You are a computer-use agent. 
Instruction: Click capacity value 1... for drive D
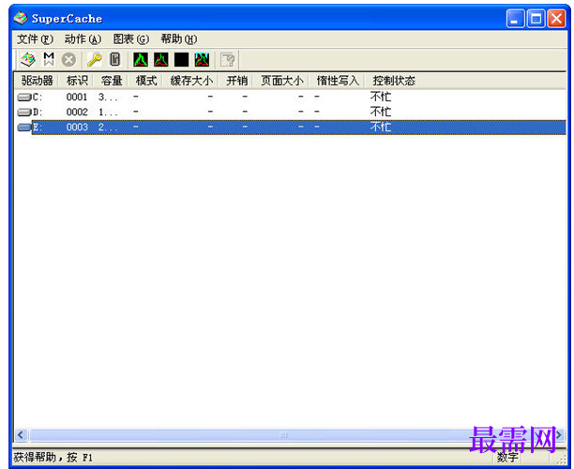108,113
